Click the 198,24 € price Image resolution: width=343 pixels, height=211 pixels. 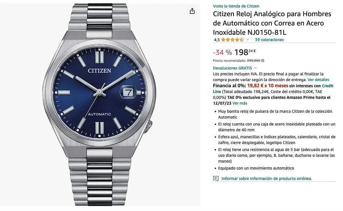point(245,52)
